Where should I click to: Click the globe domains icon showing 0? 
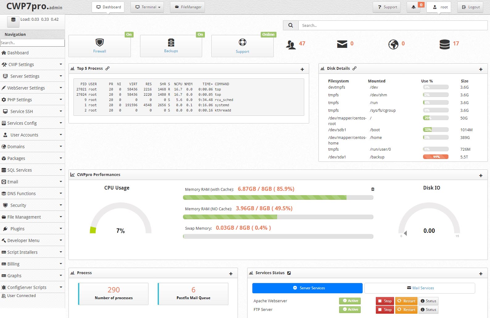coord(393,44)
